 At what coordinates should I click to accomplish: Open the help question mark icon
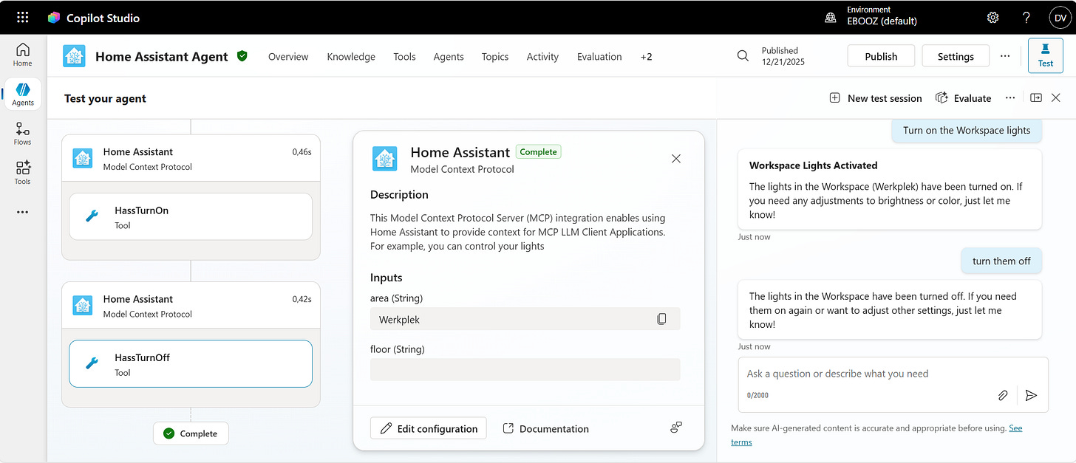(1026, 18)
